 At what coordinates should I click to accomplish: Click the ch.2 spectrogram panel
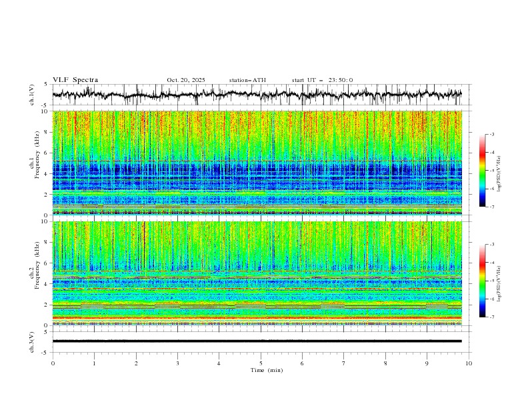[x=257, y=273]
